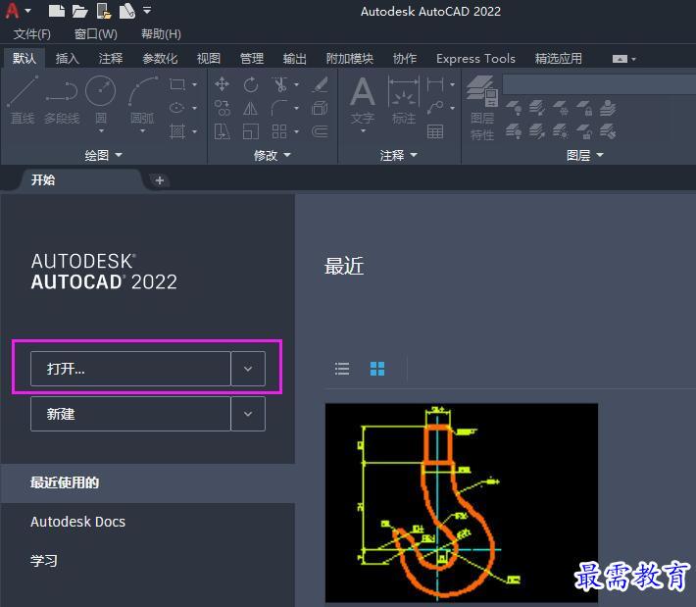The height and width of the screenshot is (607, 696).
Task: Open the dropdown arrow next to 新建
Action: pos(248,414)
